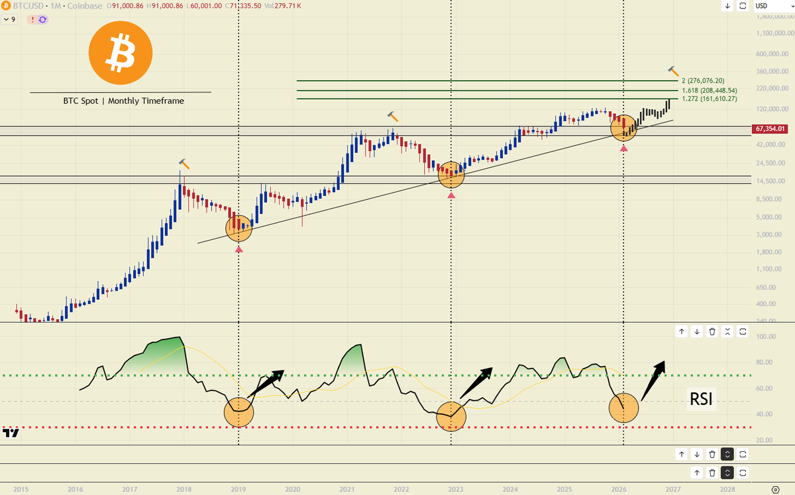Maximize the RSI pane
795x495 pixels.
pyautogui.click(x=743, y=332)
